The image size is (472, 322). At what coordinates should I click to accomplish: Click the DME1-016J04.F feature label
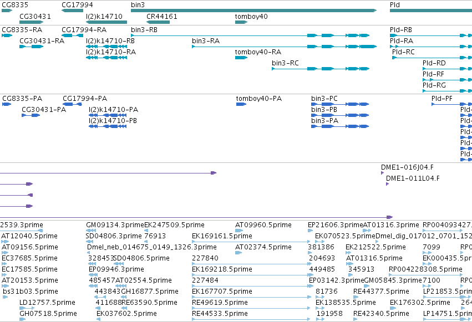pos(407,167)
